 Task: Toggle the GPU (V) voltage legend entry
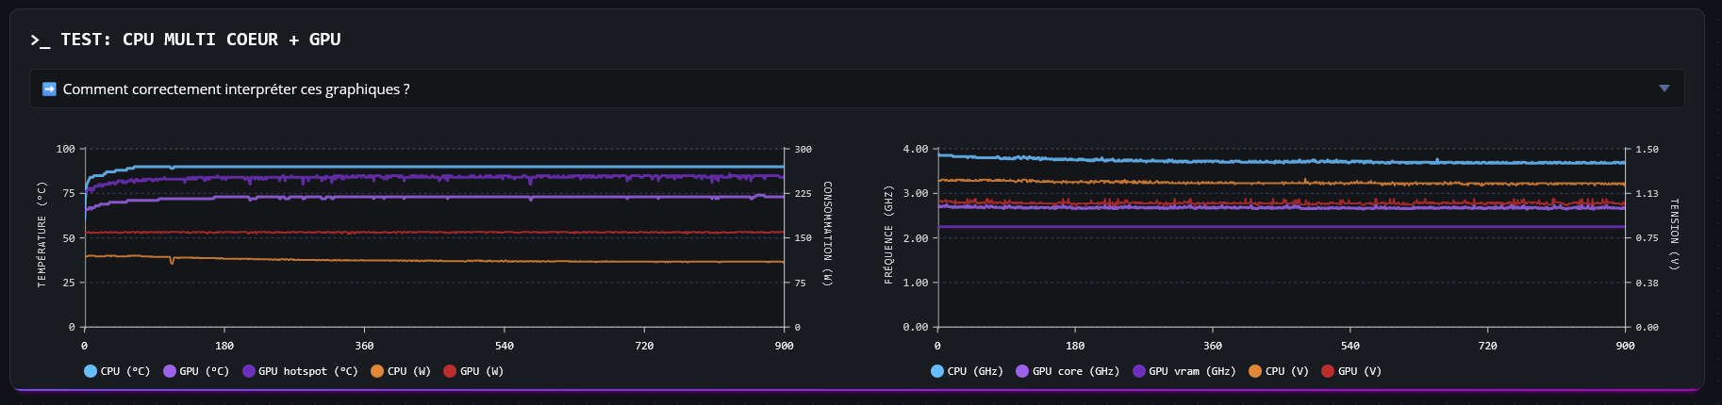(x=1351, y=371)
